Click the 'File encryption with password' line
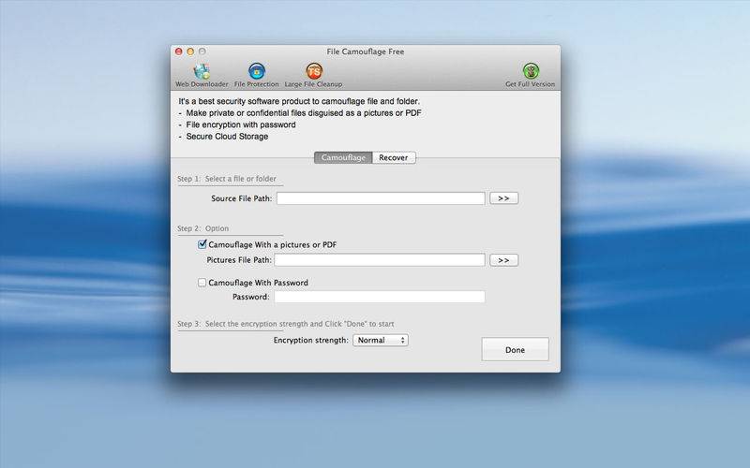 click(241, 124)
